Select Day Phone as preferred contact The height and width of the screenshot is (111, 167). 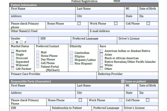(38, 59)
